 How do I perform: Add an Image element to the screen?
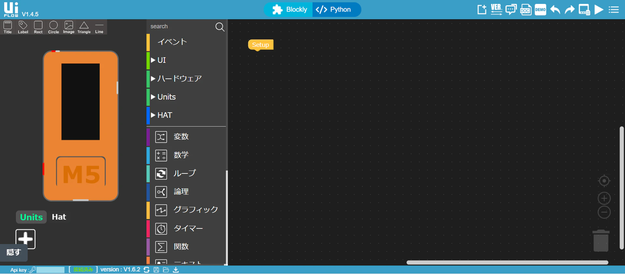pos(69,27)
